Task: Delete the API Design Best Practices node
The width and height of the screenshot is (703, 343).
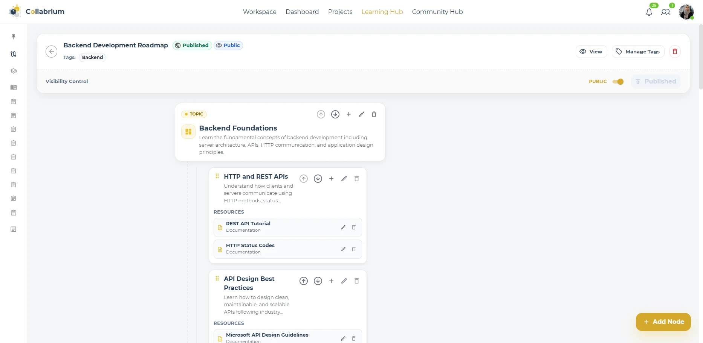Action: 357,281
